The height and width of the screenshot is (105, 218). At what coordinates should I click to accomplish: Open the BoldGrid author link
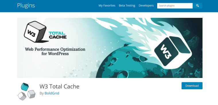click(x=52, y=93)
